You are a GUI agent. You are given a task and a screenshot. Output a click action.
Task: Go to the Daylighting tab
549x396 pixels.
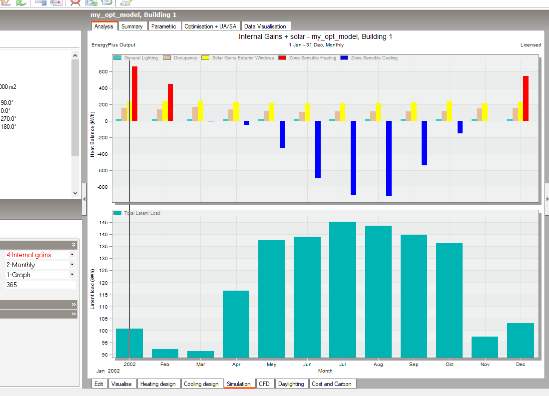pyautogui.click(x=291, y=384)
